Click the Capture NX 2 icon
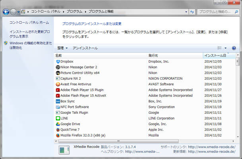The image size is (242, 159). coord(58,79)
